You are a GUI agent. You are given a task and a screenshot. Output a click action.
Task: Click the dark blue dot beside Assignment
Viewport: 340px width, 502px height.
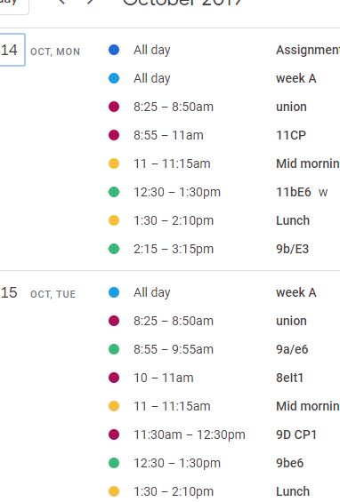point(114,50)
